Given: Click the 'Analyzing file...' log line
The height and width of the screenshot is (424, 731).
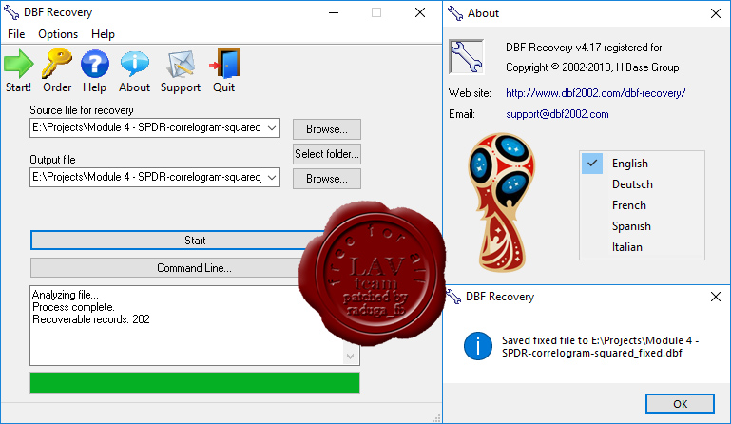Looking at the screenshot, I should tap(66, 295).
